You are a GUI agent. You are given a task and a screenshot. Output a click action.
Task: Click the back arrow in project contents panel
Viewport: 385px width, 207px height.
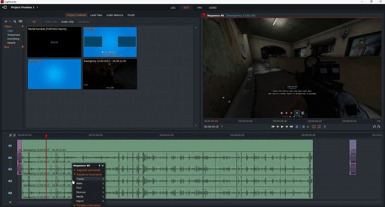6,22
